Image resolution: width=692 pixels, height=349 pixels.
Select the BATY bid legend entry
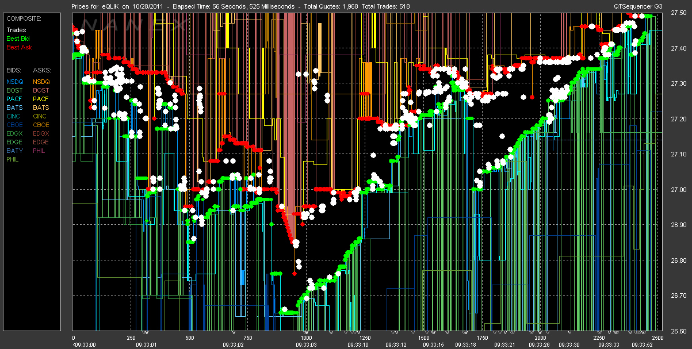coord(15,151)
